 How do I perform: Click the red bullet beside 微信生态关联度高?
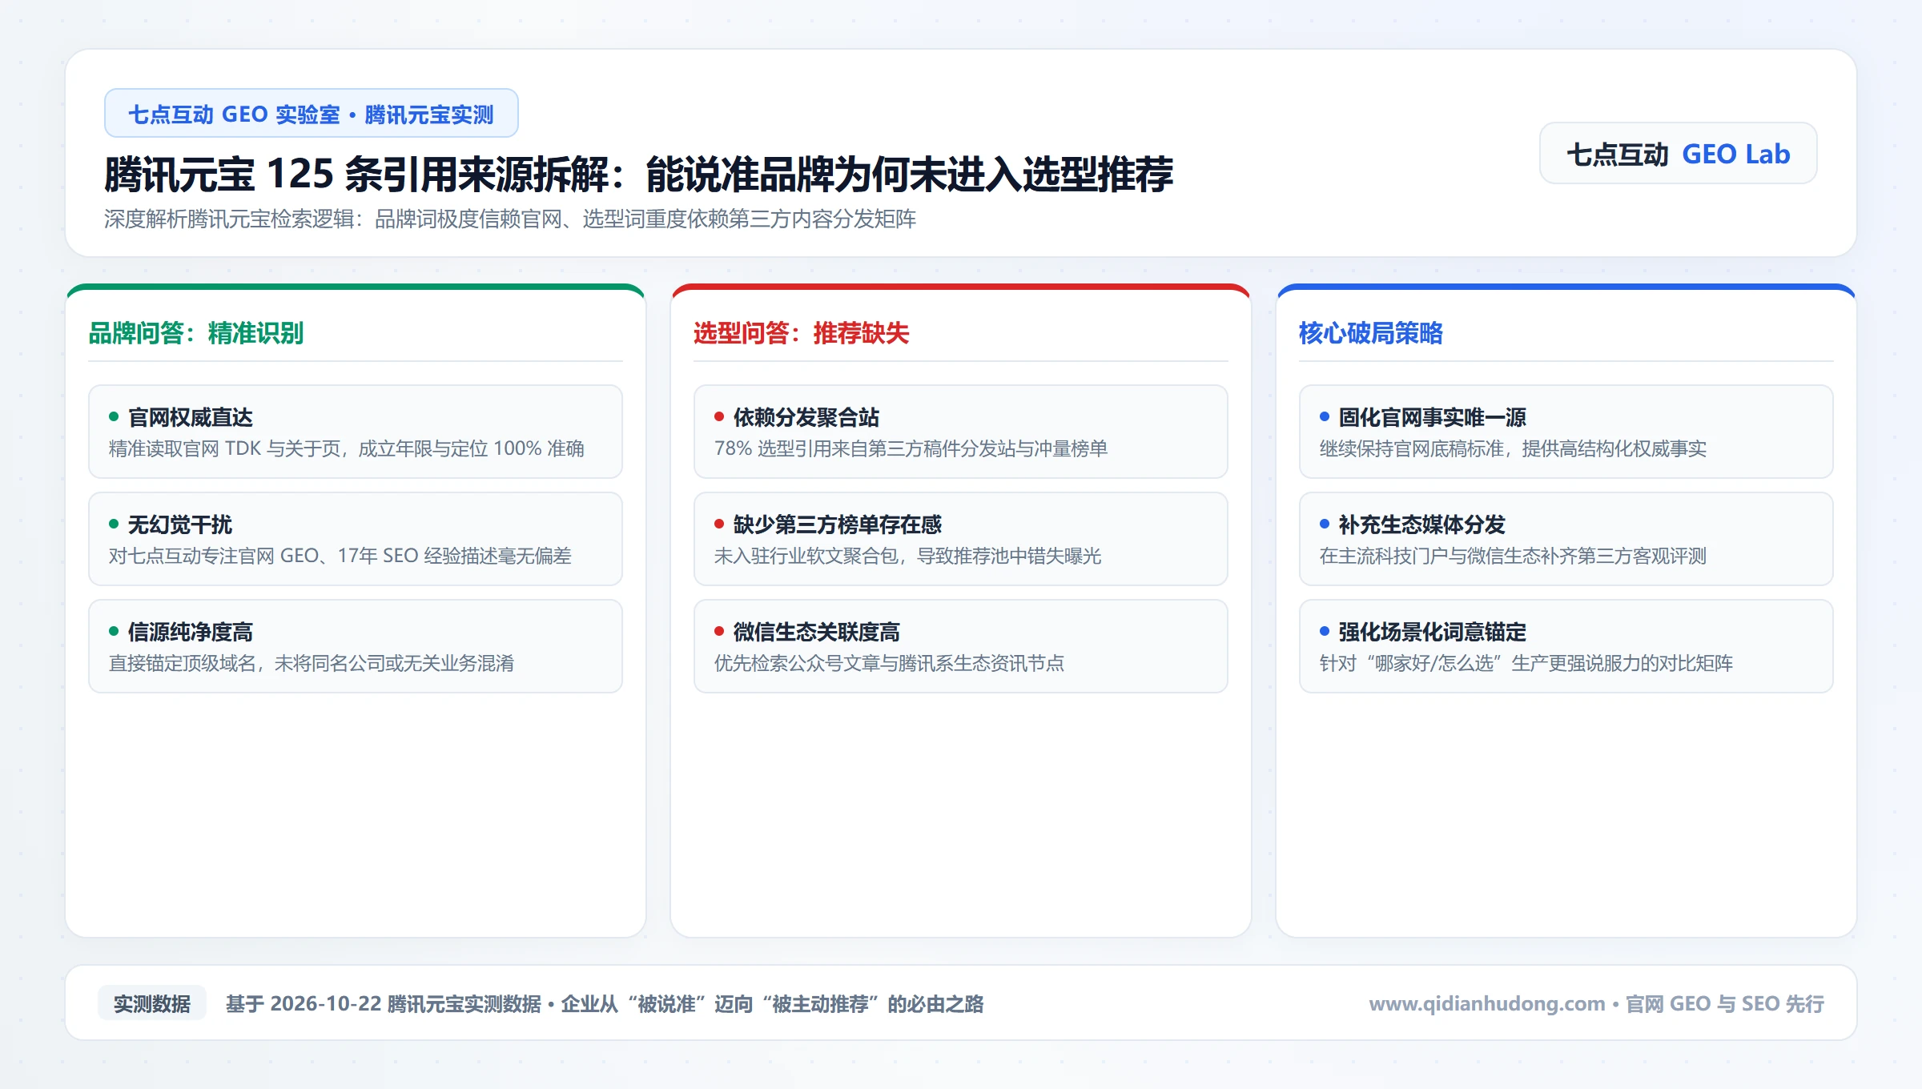[x=719, y=631]
